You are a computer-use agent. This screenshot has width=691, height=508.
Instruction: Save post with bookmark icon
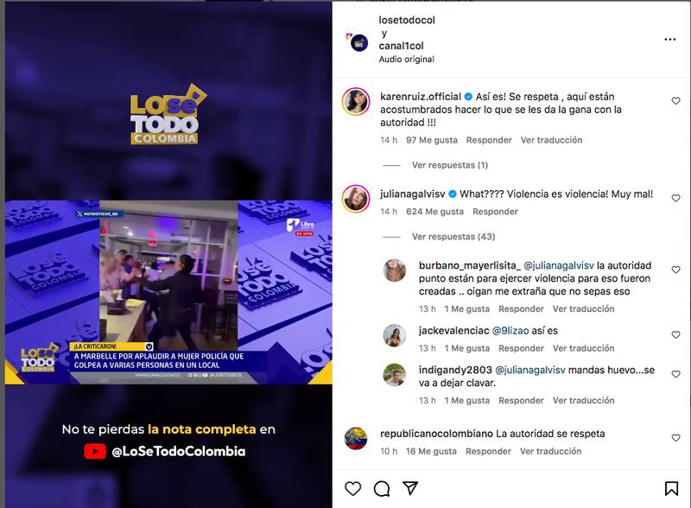pos(671,489)
